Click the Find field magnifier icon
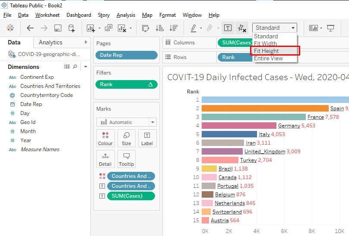The height and width of the screenshot is (236, 349). pyautogui.click(x=75, y=67)
